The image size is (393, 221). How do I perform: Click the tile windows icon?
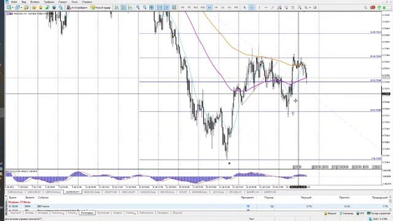[x=152, y=7]
